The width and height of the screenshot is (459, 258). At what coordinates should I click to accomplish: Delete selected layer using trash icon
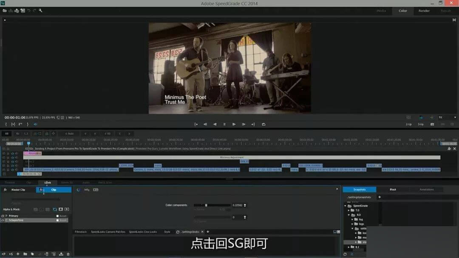click(x=68, y=254)
